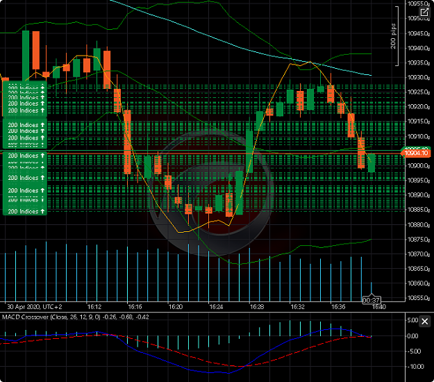Click the 16:36 time axis label
Viewport: 434px width, 382px height.
click(338, 307)
